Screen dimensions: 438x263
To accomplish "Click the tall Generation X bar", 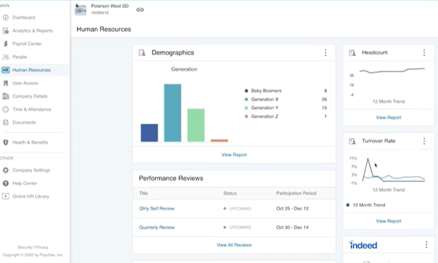I will coord(172,113).
